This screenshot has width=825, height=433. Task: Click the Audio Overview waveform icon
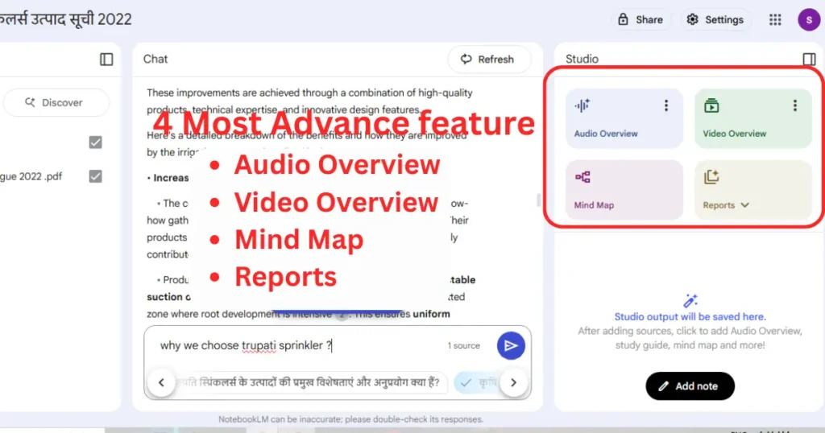point(582,105)
